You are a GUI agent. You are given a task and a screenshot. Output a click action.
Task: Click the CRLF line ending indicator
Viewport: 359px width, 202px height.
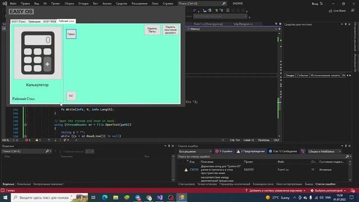click(x=276, y=140)
